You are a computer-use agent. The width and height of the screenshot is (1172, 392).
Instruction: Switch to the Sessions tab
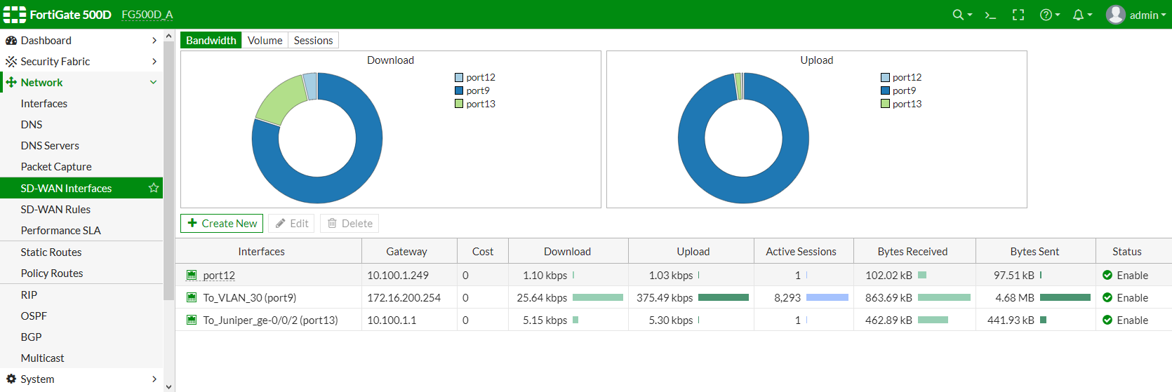coord(314,41)
